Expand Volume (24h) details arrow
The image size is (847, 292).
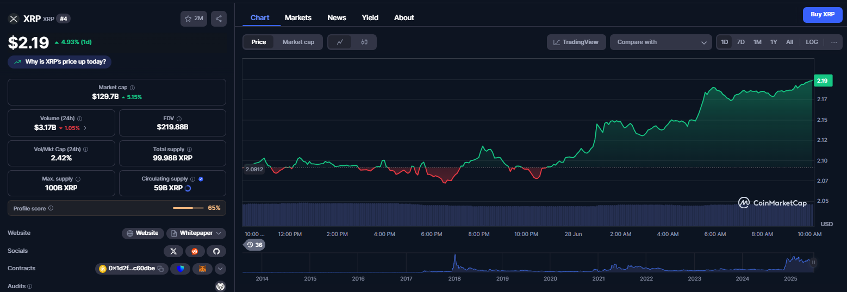[85, 128]
